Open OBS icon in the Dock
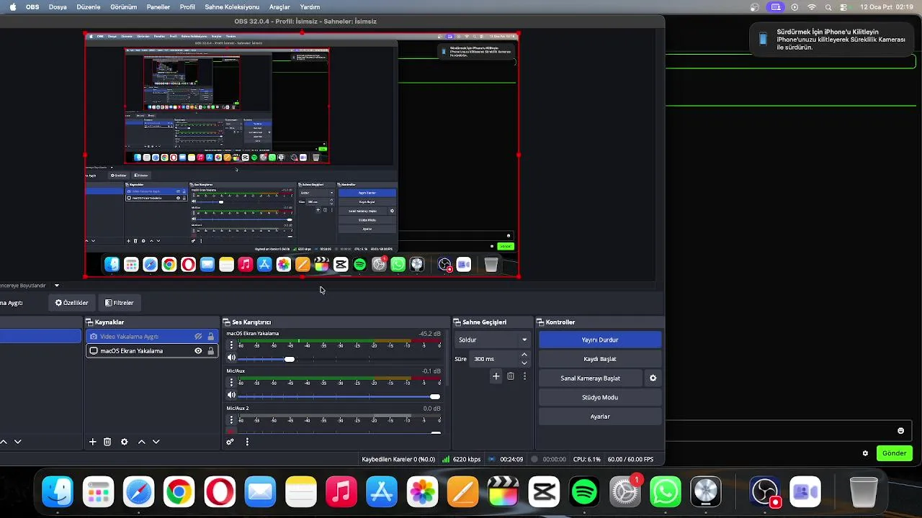 [x=765, y=493]
